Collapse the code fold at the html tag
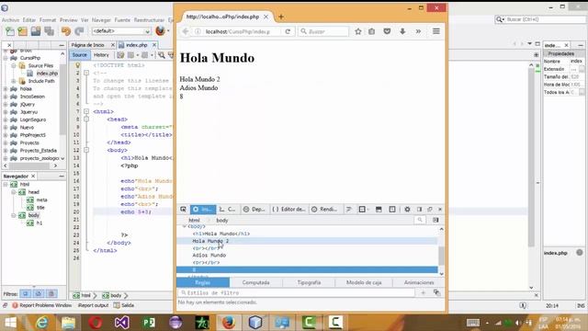The height and width of the screenshot is (331, 588). click(x=86, y=111)
